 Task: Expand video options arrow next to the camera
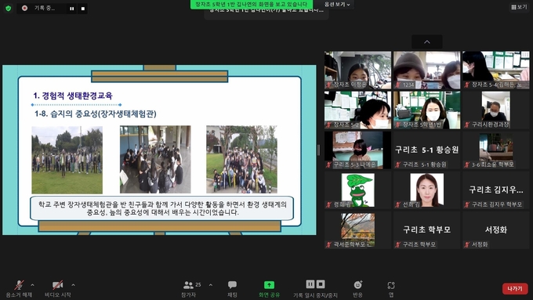point(74,284)
